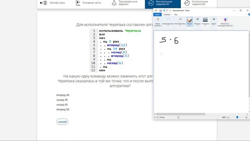Expand the 'Цвета' colors group in Paint

pos(214,22)
